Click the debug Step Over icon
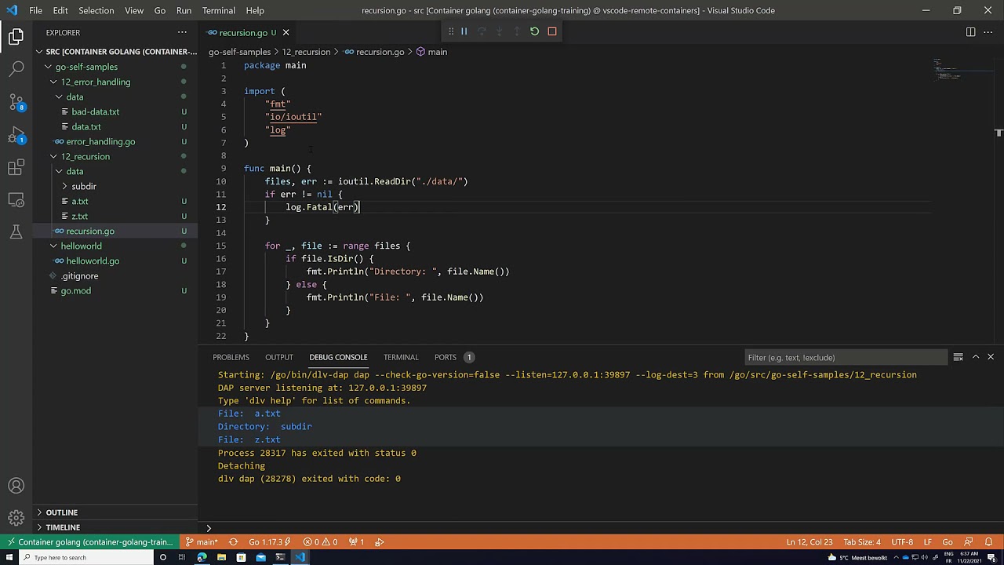 pos(482,31)
